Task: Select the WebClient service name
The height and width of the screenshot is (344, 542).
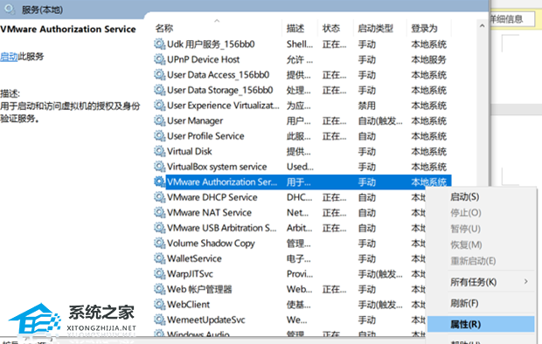Action: pos(188,305)
